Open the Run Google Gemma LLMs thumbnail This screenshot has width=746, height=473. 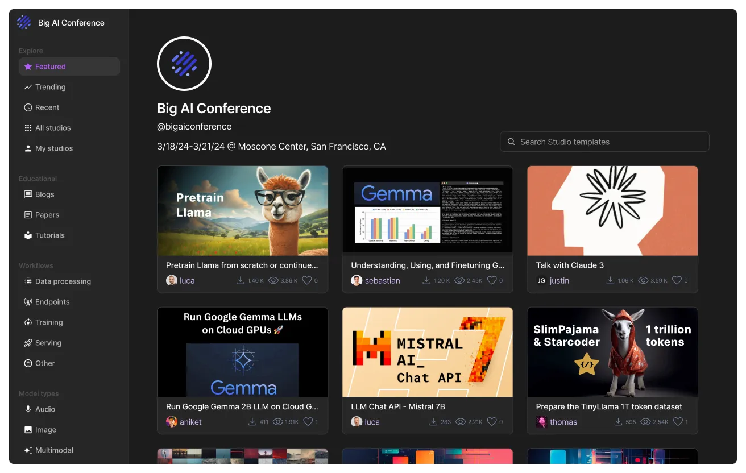[243, 352]
